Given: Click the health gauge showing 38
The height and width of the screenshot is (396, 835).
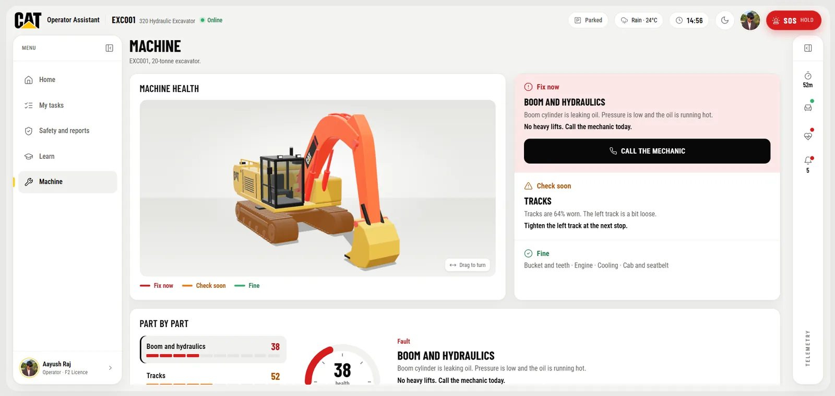Looking at the screenshot, I should [x=342, y=366].
